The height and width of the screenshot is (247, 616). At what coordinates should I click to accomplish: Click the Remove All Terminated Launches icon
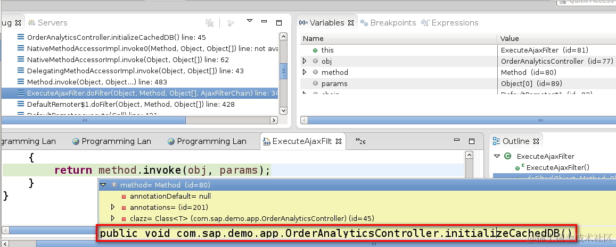tap(209, 23)
